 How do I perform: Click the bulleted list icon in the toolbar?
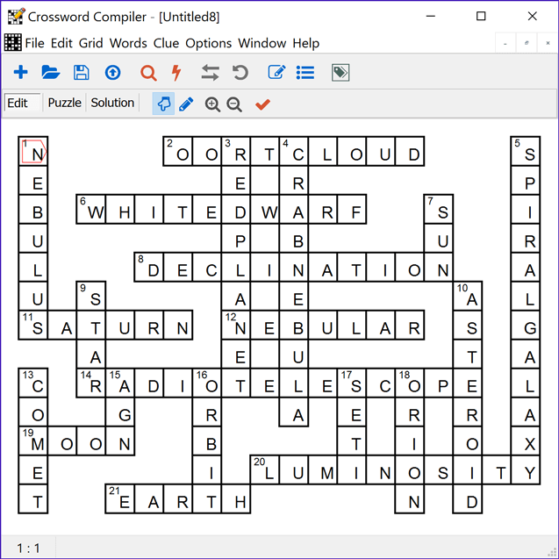[305, 73]
